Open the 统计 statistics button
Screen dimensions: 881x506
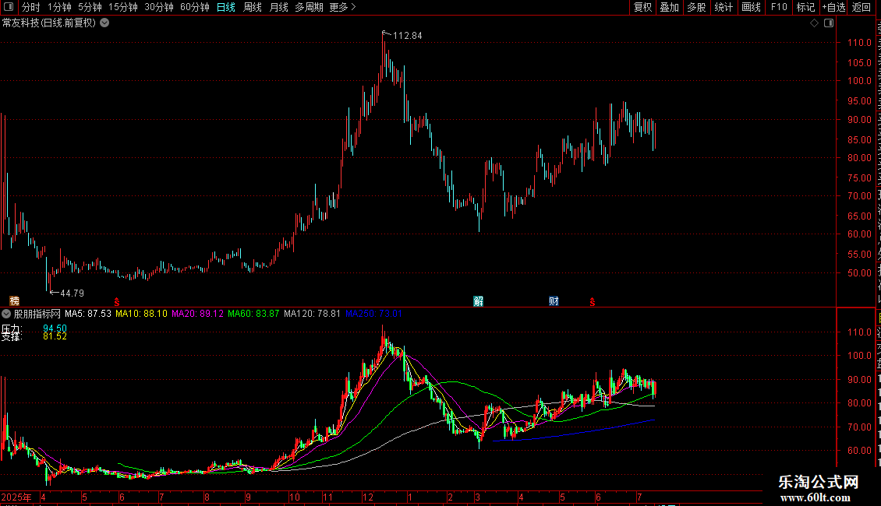(x=724, y=7)
